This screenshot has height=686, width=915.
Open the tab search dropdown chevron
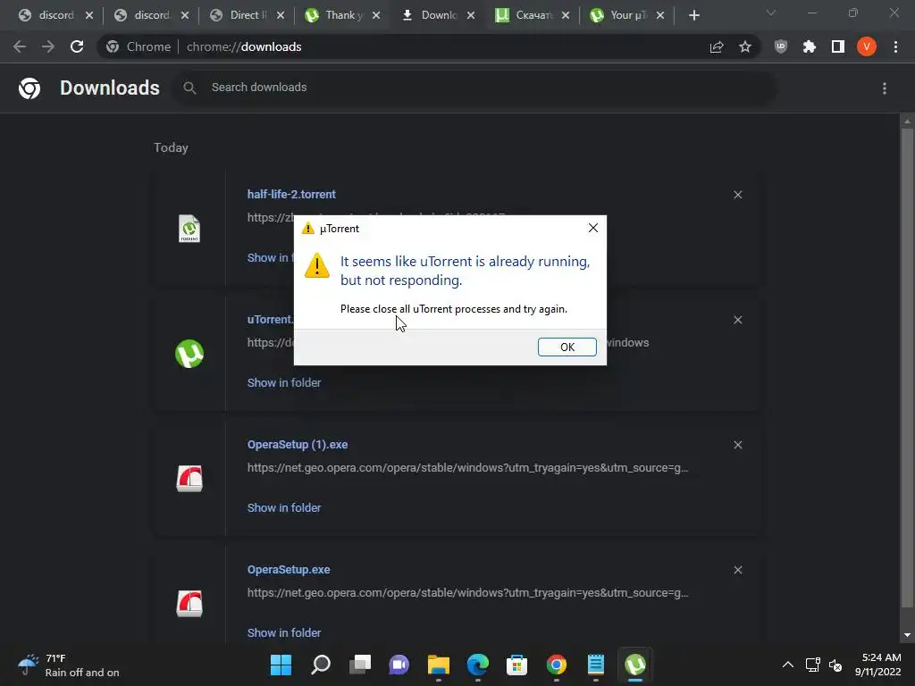tap(771, 13)
